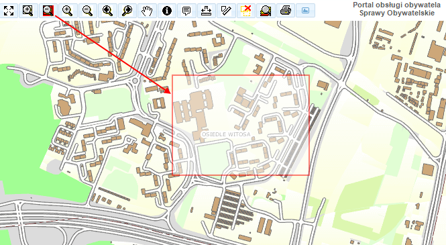Click the plain zoom out magnifier
Screen dimensions: 446x245
pos(88,11)
